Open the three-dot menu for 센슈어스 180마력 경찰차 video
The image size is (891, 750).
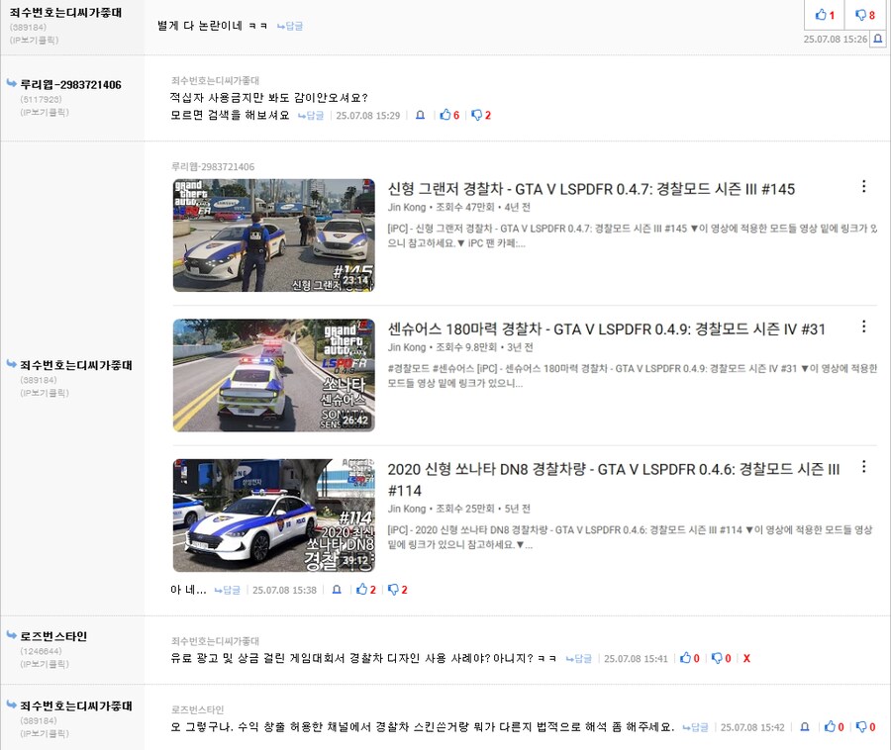(863, 327)
